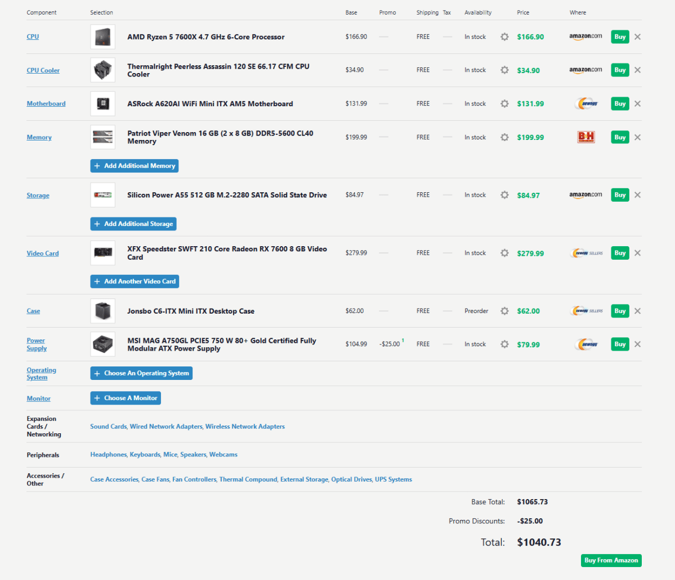Click Choose An Operating System button

pos(141,373)
